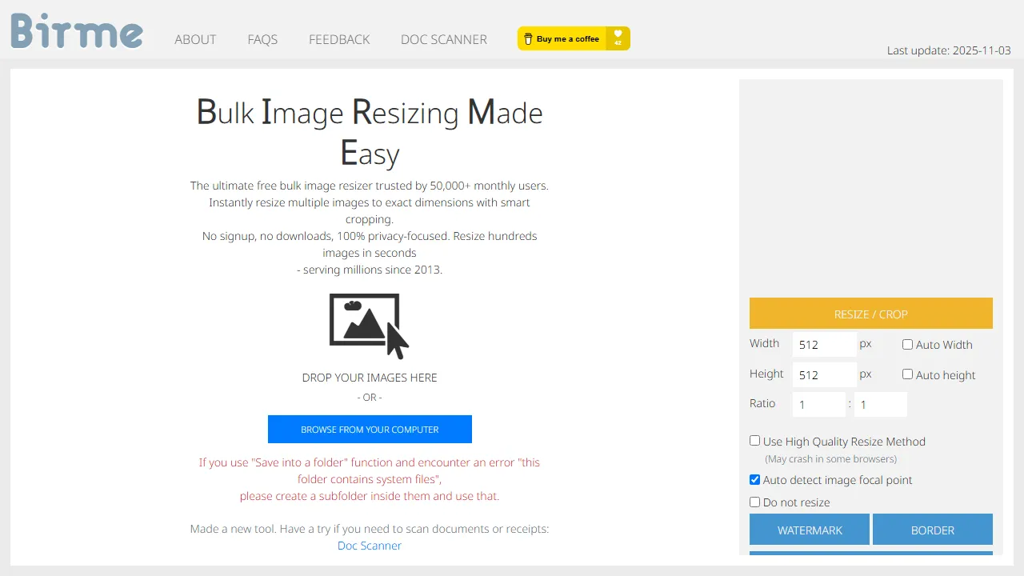This screenshot has width=1024, height=576.
Task: Enable Use High Quality Resize Method
Action: click(x=754, y=440)
